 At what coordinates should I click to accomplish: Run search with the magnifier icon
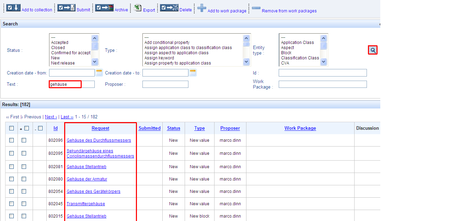pos(373,50)
